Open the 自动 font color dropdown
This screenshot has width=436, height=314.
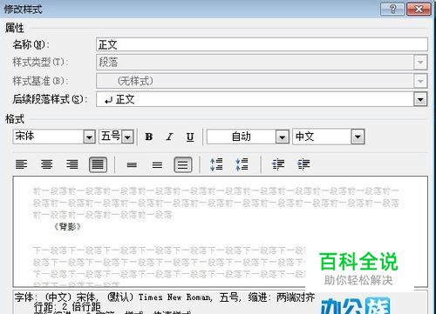click(282, 137)
